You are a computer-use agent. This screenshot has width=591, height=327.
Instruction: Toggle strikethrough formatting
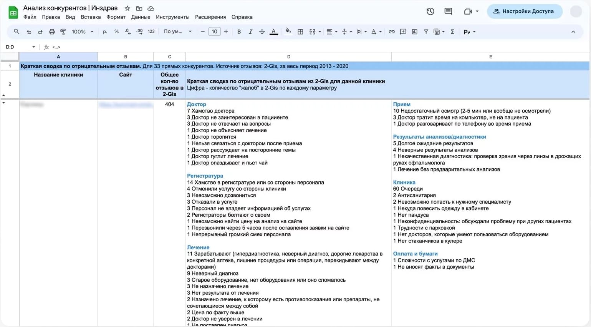pos(262,32)
